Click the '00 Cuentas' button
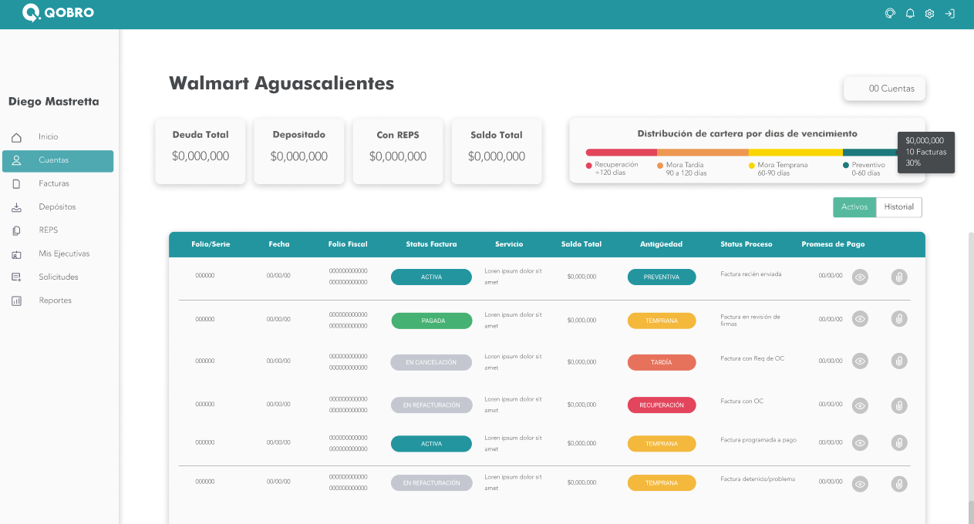This screenshot has width=974, height=524. coord(885,89)
